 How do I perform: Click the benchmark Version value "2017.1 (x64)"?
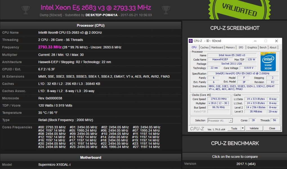(x=246, y=164)
